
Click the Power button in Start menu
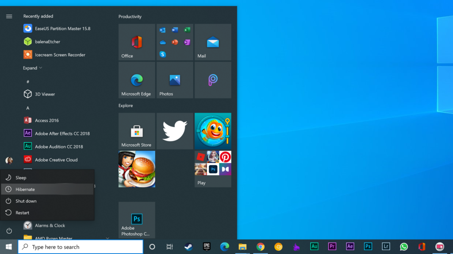pos(9,231)
